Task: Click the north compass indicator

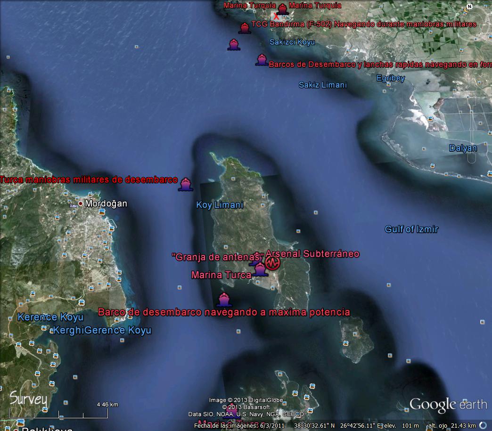Action: pyautogui.click(x=468, y=8)
